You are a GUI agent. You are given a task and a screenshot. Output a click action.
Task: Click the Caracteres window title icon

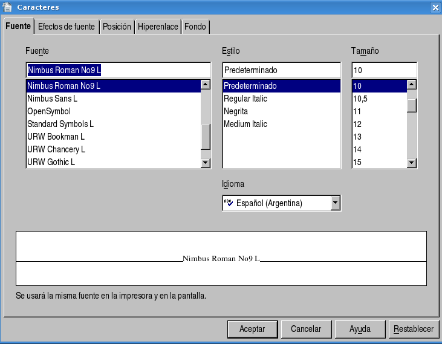(7, 7)
